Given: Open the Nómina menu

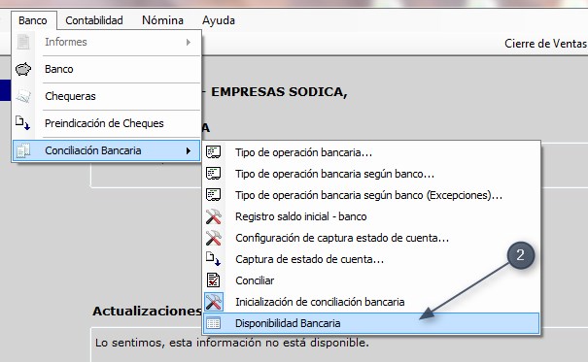Looking at the screenshot, I should point(162,20).
